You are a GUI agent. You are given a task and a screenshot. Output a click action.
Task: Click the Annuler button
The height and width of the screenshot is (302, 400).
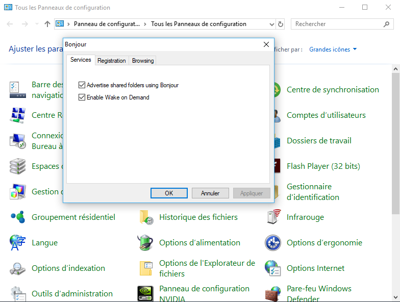tap(210, 193)
